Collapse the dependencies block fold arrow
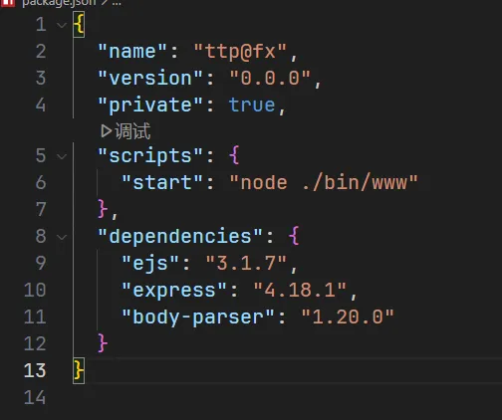The width and height of the screenshot is (502, 420). 62,237
